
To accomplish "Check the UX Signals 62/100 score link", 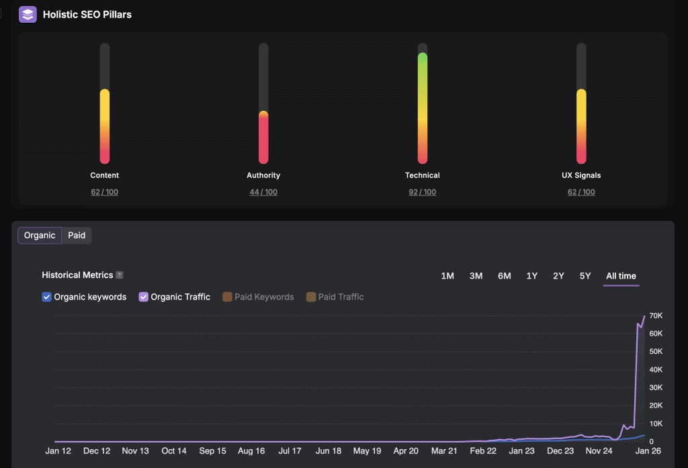I will coord(580,191).
